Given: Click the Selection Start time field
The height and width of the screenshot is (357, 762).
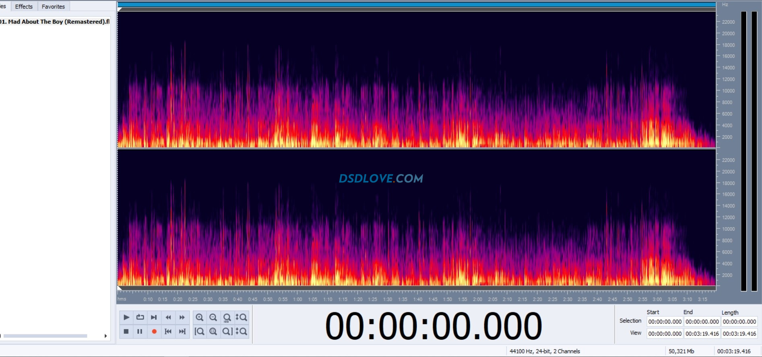Looking at the screenshot, I should (665, 322).
